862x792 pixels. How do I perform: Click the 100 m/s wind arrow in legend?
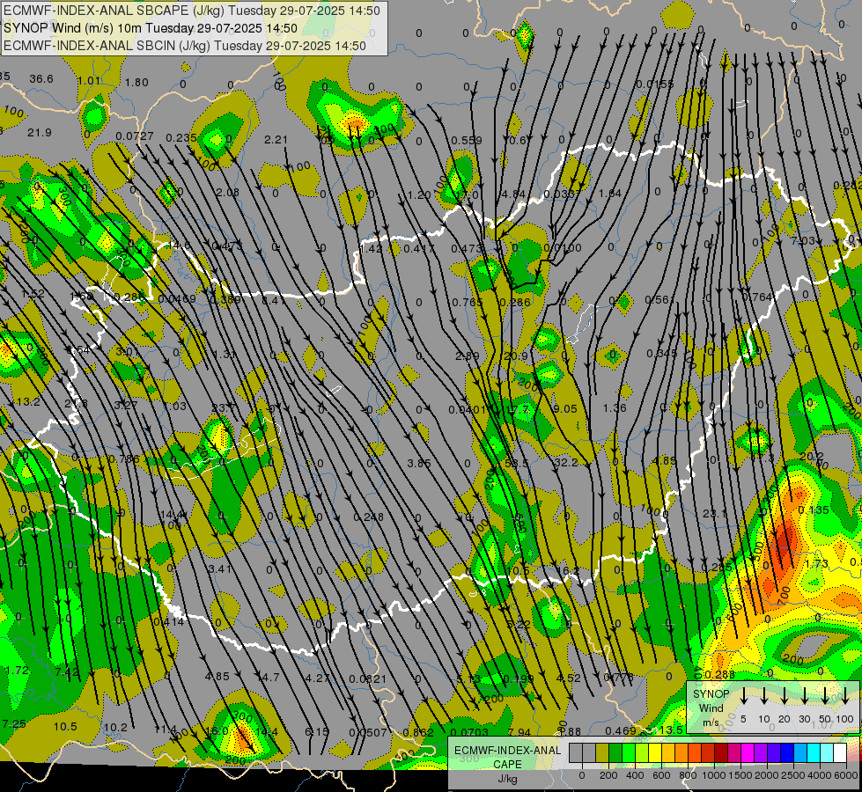tap(845, 696)
